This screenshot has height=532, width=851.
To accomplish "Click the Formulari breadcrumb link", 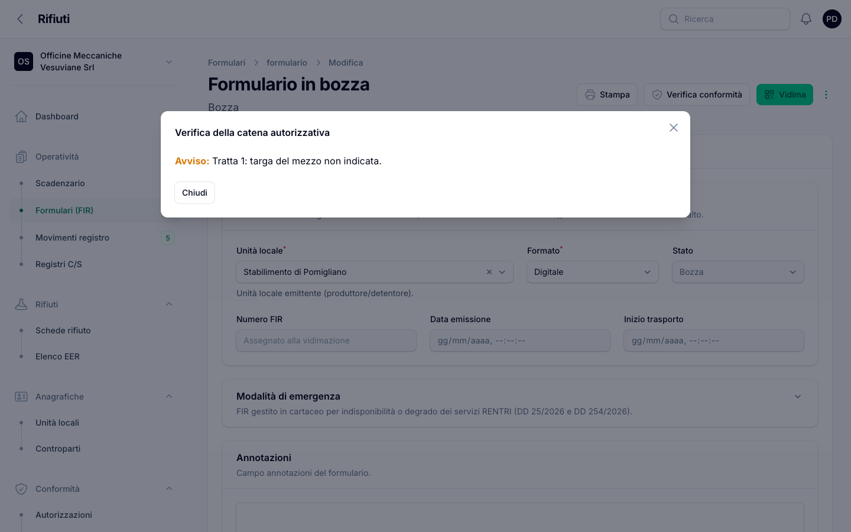I will (226, 63).
